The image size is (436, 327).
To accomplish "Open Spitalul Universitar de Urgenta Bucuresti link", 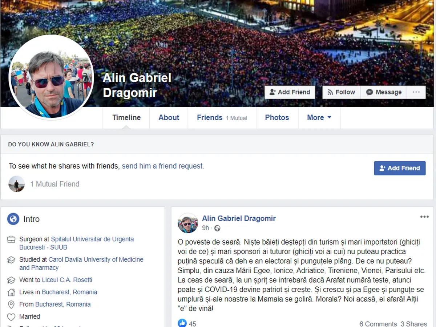I will (x=77, y=243).
